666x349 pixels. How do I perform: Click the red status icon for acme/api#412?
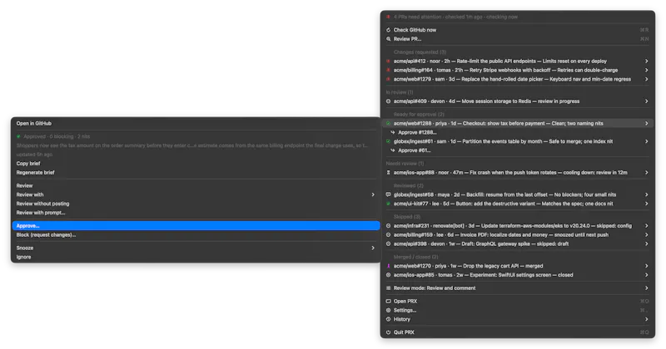coord(388,61)
